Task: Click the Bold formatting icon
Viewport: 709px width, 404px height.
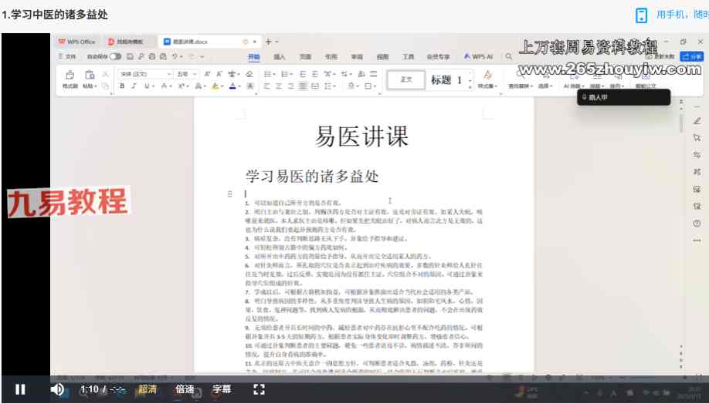Action: tap(122, 86)
